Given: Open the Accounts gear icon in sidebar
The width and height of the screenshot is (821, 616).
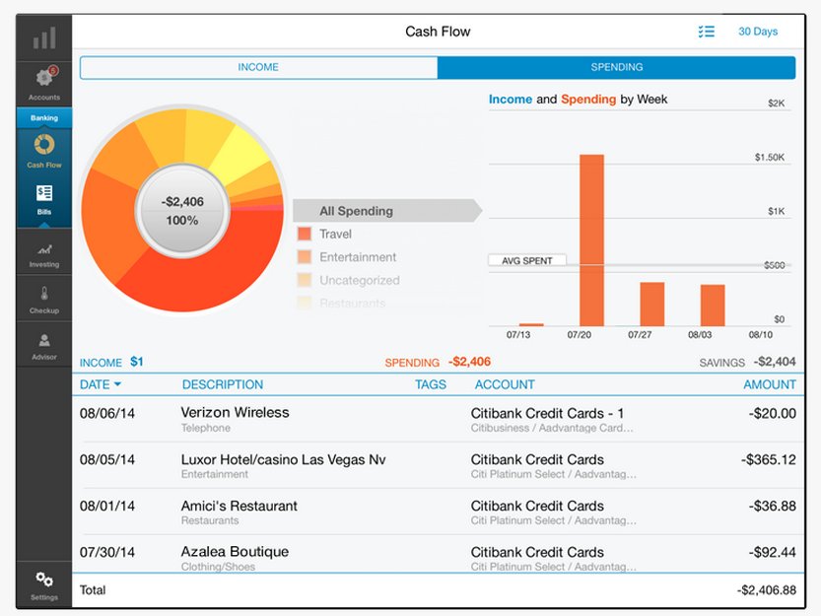Looking at the screenshot, I should 44,78.
